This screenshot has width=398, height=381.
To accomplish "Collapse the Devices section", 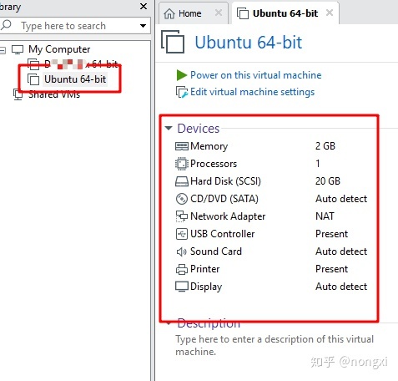I will click(x=169, y=128).
